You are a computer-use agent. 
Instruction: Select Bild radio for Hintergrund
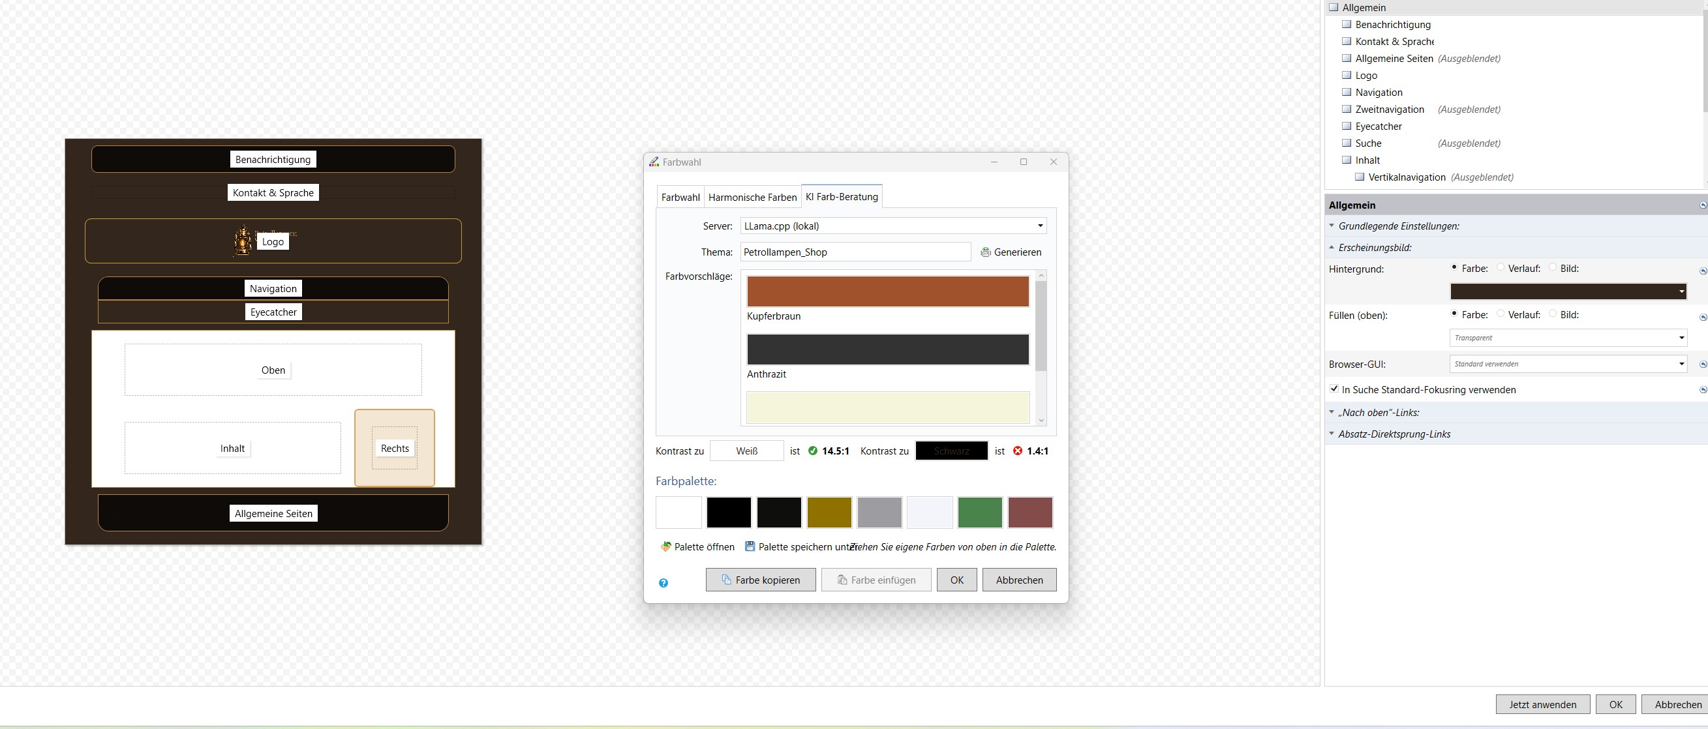pyautogui.click(x=1552, y=267)
